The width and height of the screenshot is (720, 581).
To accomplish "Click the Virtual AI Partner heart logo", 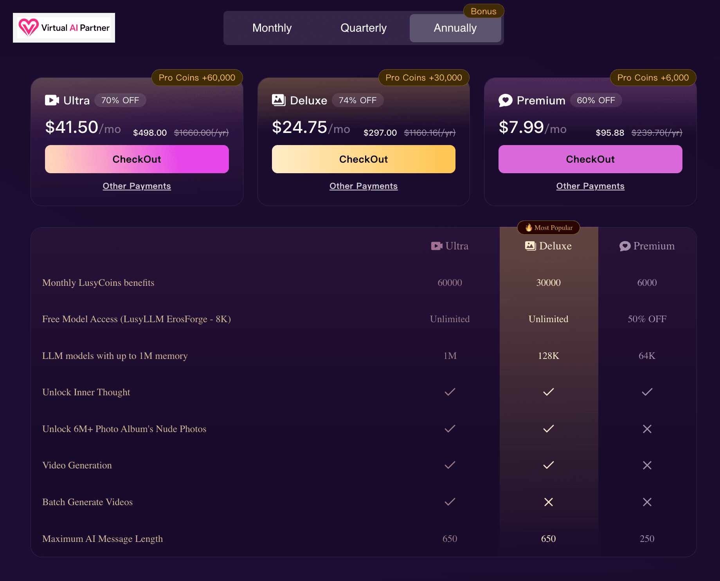I will tap(29, 27).
